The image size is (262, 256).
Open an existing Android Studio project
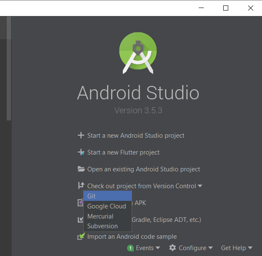point(143,169)
